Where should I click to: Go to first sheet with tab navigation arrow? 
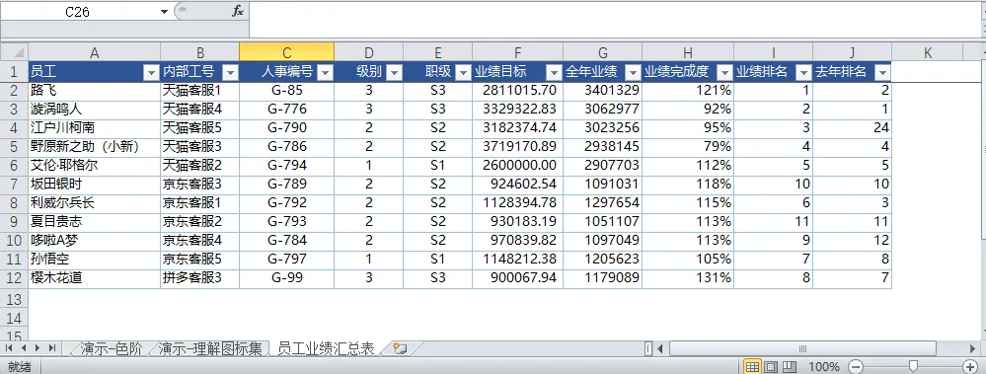(10, 347)
